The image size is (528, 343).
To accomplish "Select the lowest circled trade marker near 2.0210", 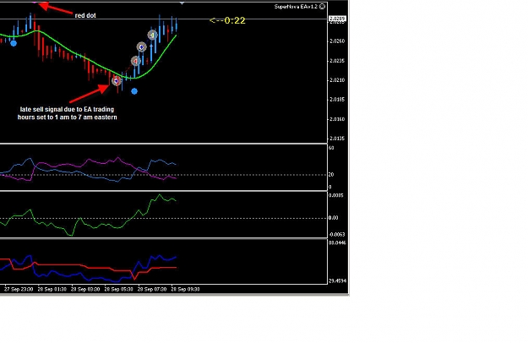I will [117, 81].
